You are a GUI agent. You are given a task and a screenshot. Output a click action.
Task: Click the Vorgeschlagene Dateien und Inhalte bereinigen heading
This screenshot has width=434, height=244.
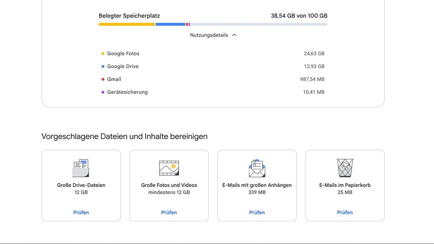pos(125,136)
